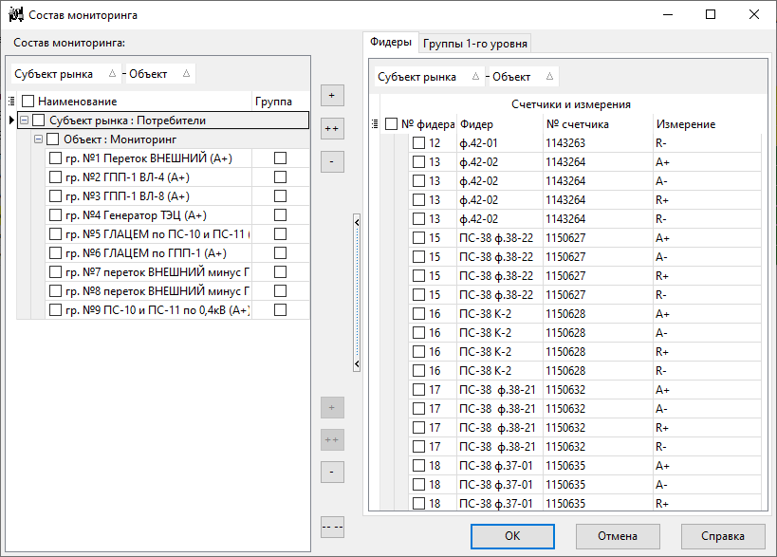Screen dimensions: 777x557
Task: Click the grid corner icon of the left table
Action: pyautogui.click(x=11, y=101)
